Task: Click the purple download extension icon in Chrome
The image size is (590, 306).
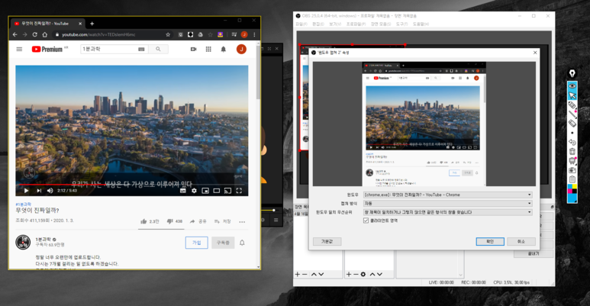Action: tap(220, 34)
